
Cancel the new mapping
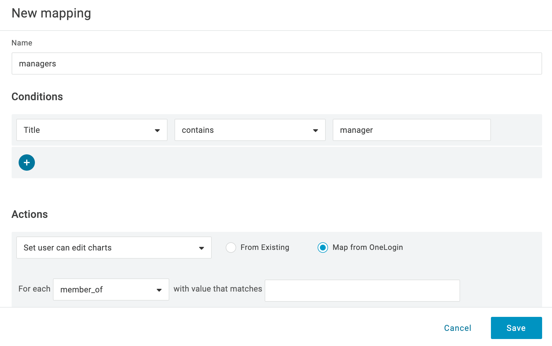pos(457,328)
